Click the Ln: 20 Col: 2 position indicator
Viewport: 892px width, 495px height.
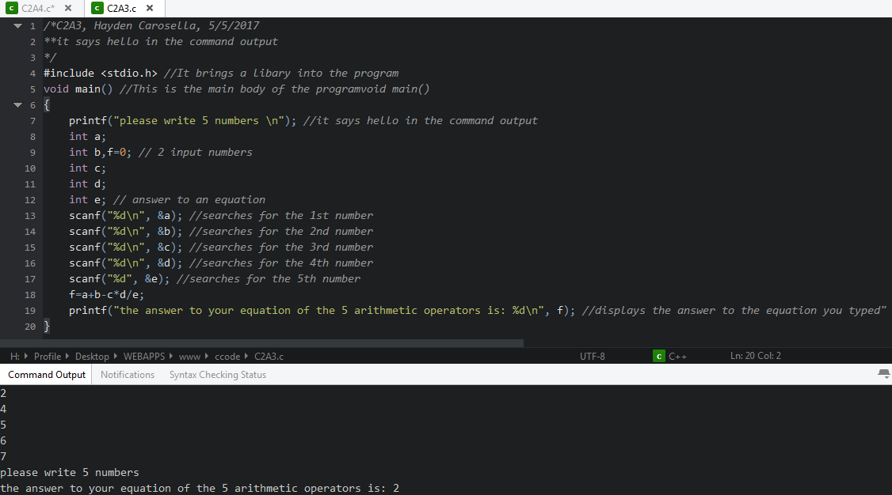(x=756, y=357)
